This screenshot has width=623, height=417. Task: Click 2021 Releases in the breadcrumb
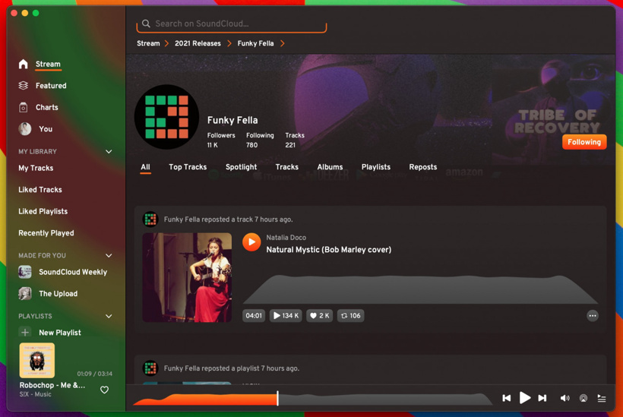pos(198,44)
